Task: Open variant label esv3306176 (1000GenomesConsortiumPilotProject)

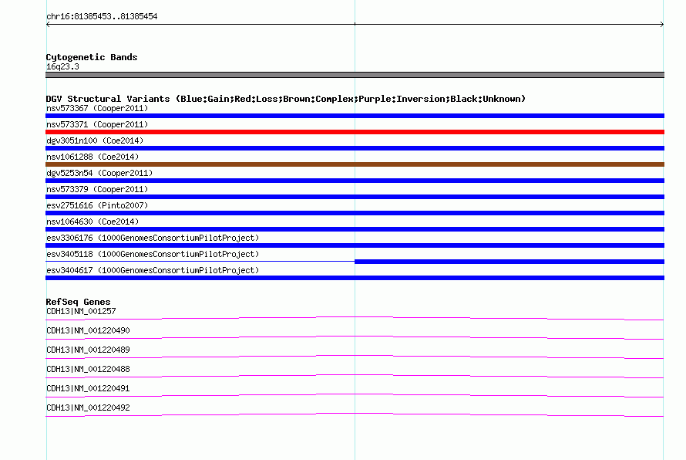Action: (x=153, y=238)
